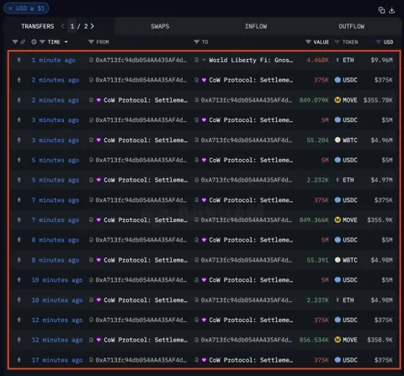The width and height of the screenshot is (404, 376).
Task: Click page number 1 in the pagination
Action: coord(72,26)
